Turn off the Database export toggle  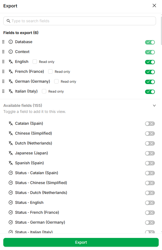[150, 42]
